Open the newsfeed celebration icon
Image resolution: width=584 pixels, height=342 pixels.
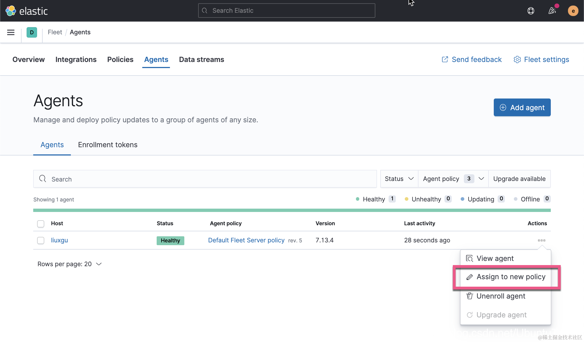tap(552, 11)
